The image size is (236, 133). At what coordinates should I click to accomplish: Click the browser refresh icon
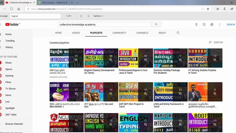(x=11, y=9)
